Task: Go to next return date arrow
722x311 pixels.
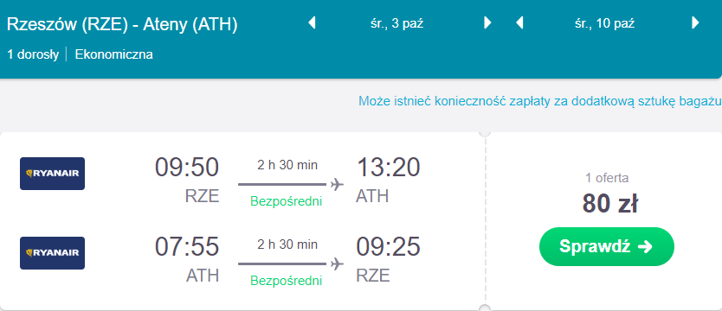Action: tap(695, 22)
